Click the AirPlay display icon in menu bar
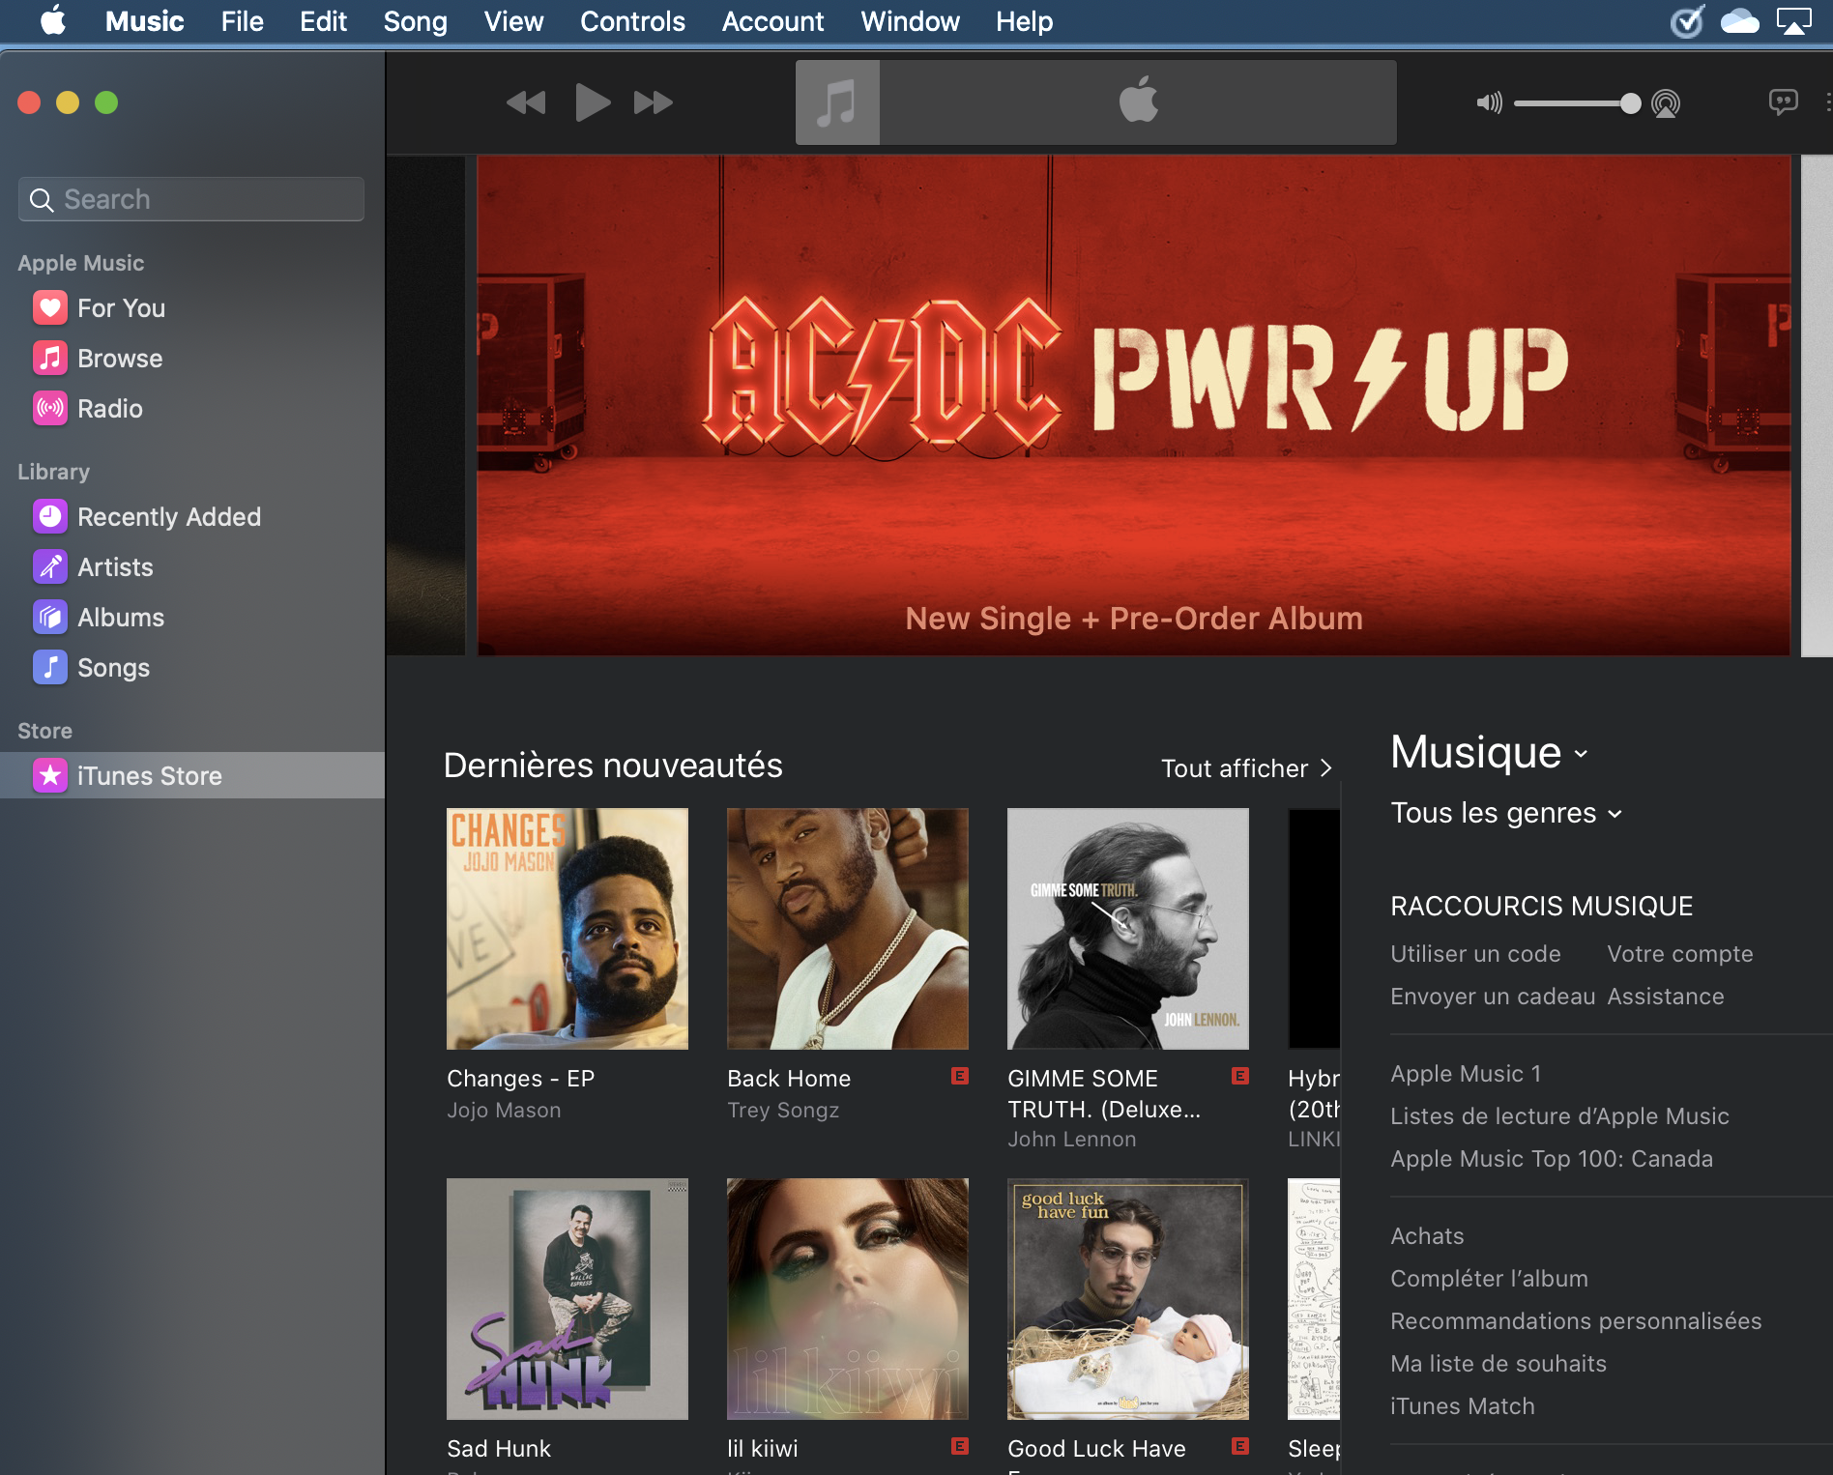1833x1475 pixels. (x=1794, y=21)
